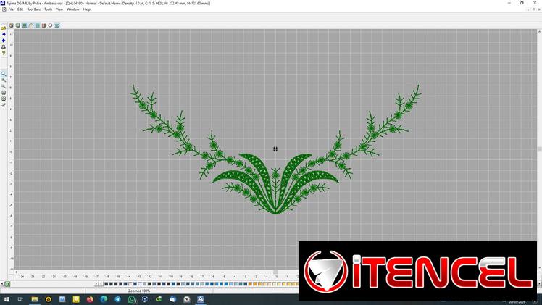Screen dimensions: 542x305
Task: Open the Help menu
Action: (87, 9)
